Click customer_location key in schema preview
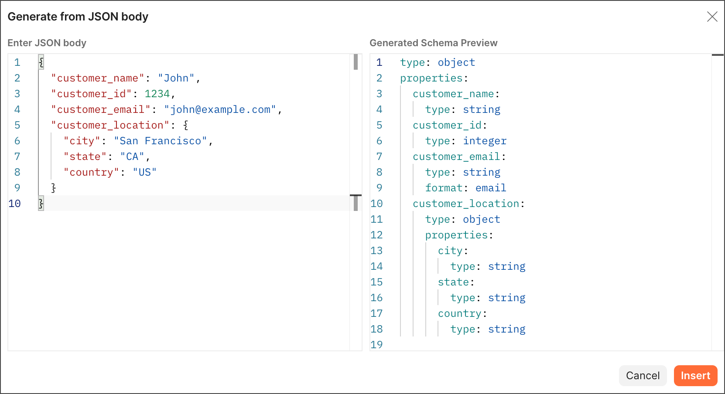The width and height of the screenshot is (725, 394). (466, 204)
